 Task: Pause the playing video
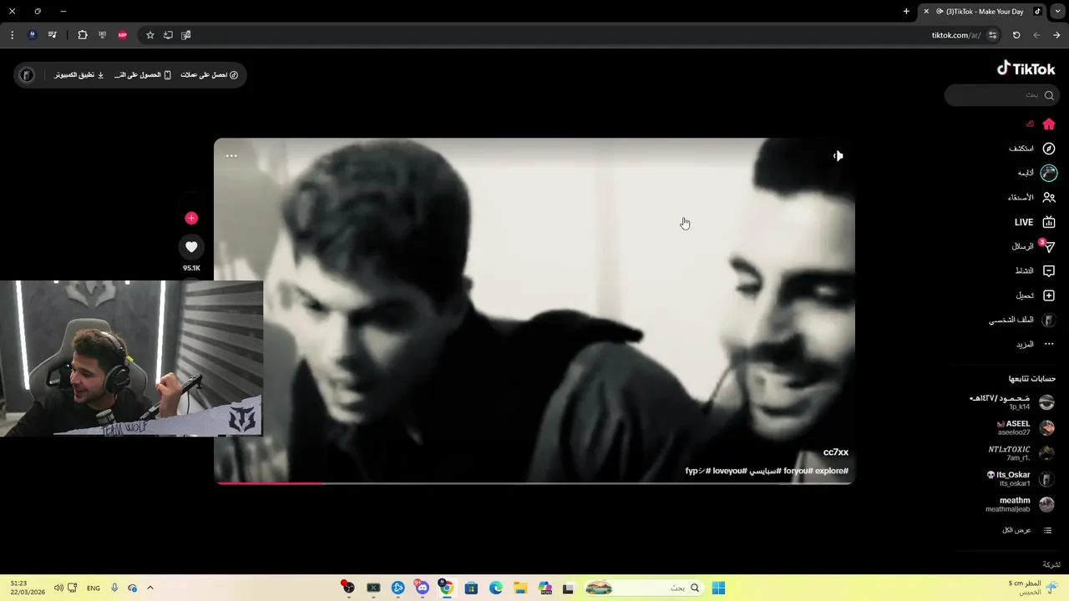pos(534,311)
